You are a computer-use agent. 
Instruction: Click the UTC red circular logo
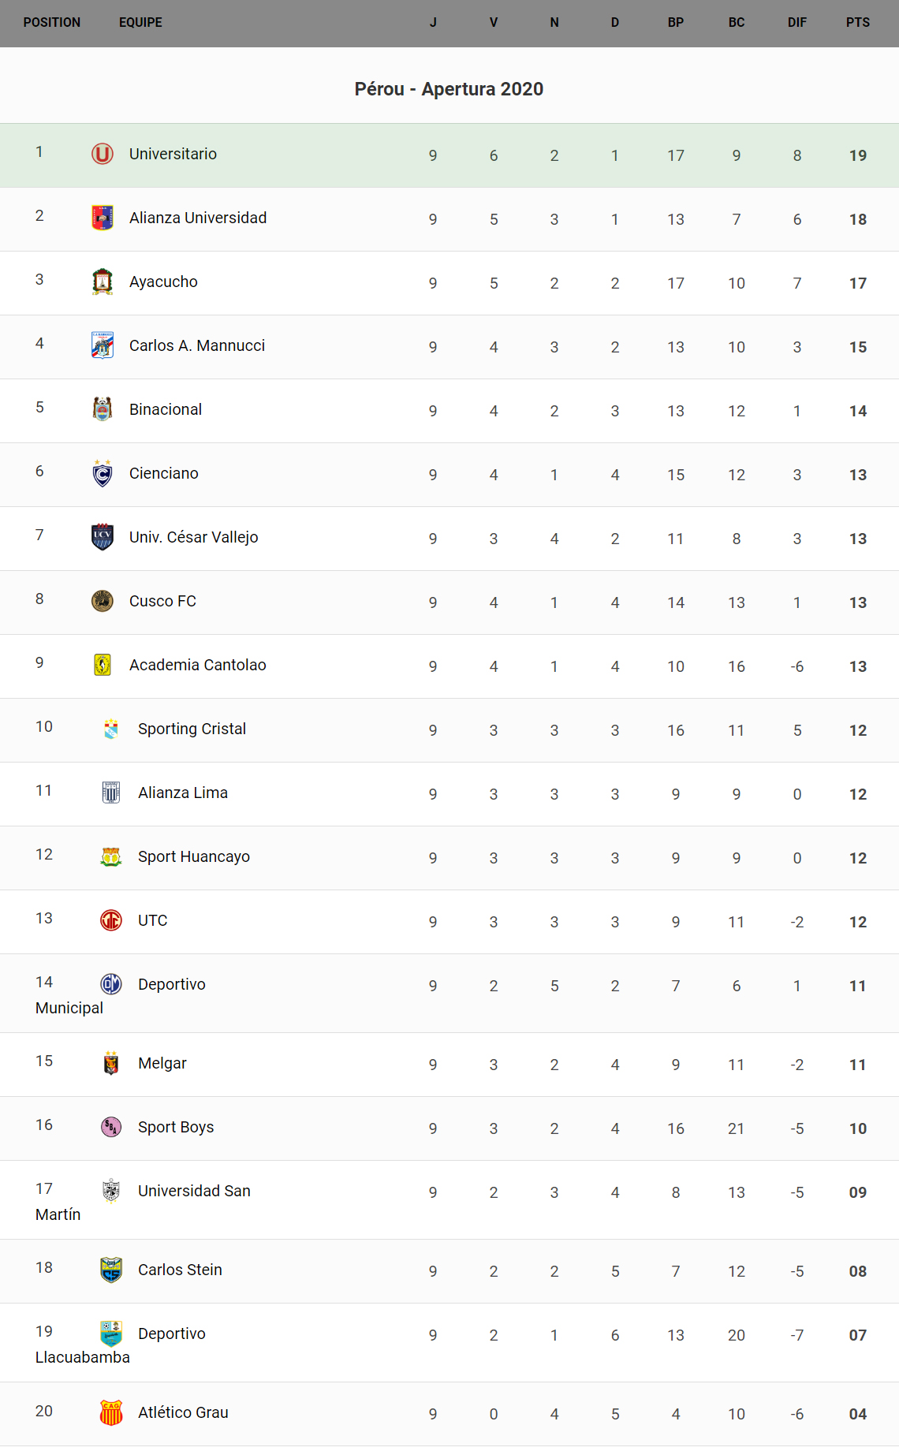point(111,920)
